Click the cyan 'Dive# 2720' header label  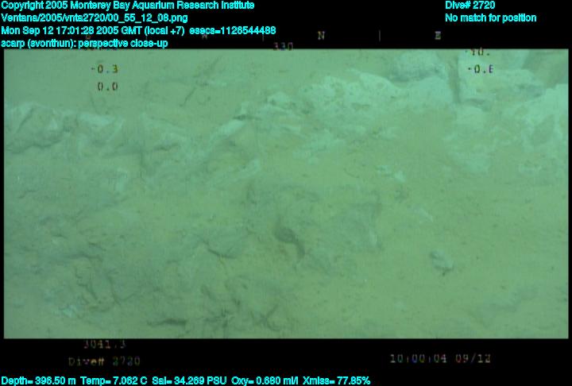coord(470,5)
